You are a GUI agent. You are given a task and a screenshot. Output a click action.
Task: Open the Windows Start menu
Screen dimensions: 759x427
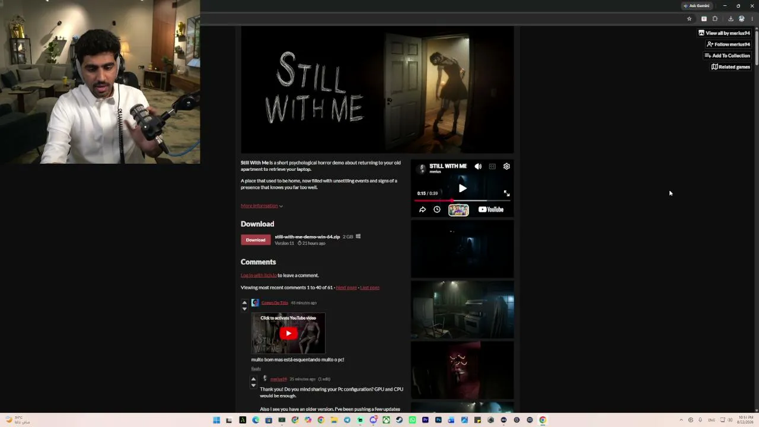pyautogui.click(x=216, y=420)
